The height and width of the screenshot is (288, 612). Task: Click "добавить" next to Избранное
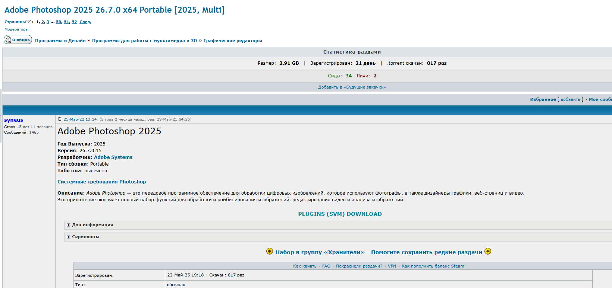(x=570, y=99)
